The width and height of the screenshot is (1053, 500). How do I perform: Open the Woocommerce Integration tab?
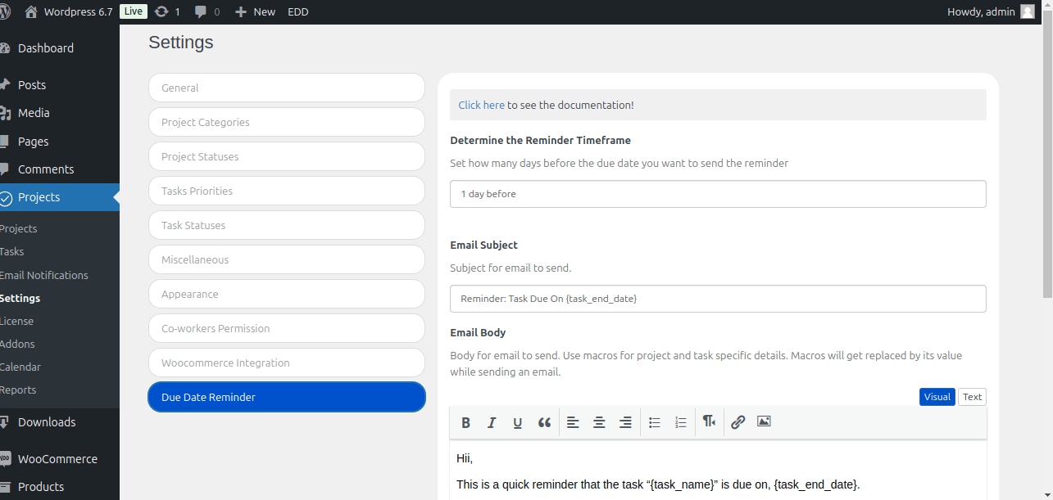click(287, 363)
